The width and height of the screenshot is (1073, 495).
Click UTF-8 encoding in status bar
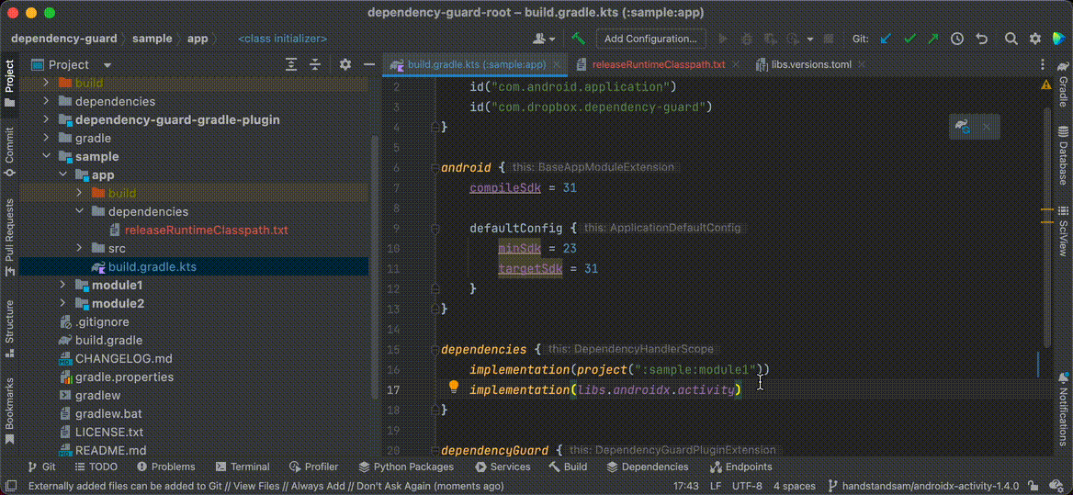(747, 486)
